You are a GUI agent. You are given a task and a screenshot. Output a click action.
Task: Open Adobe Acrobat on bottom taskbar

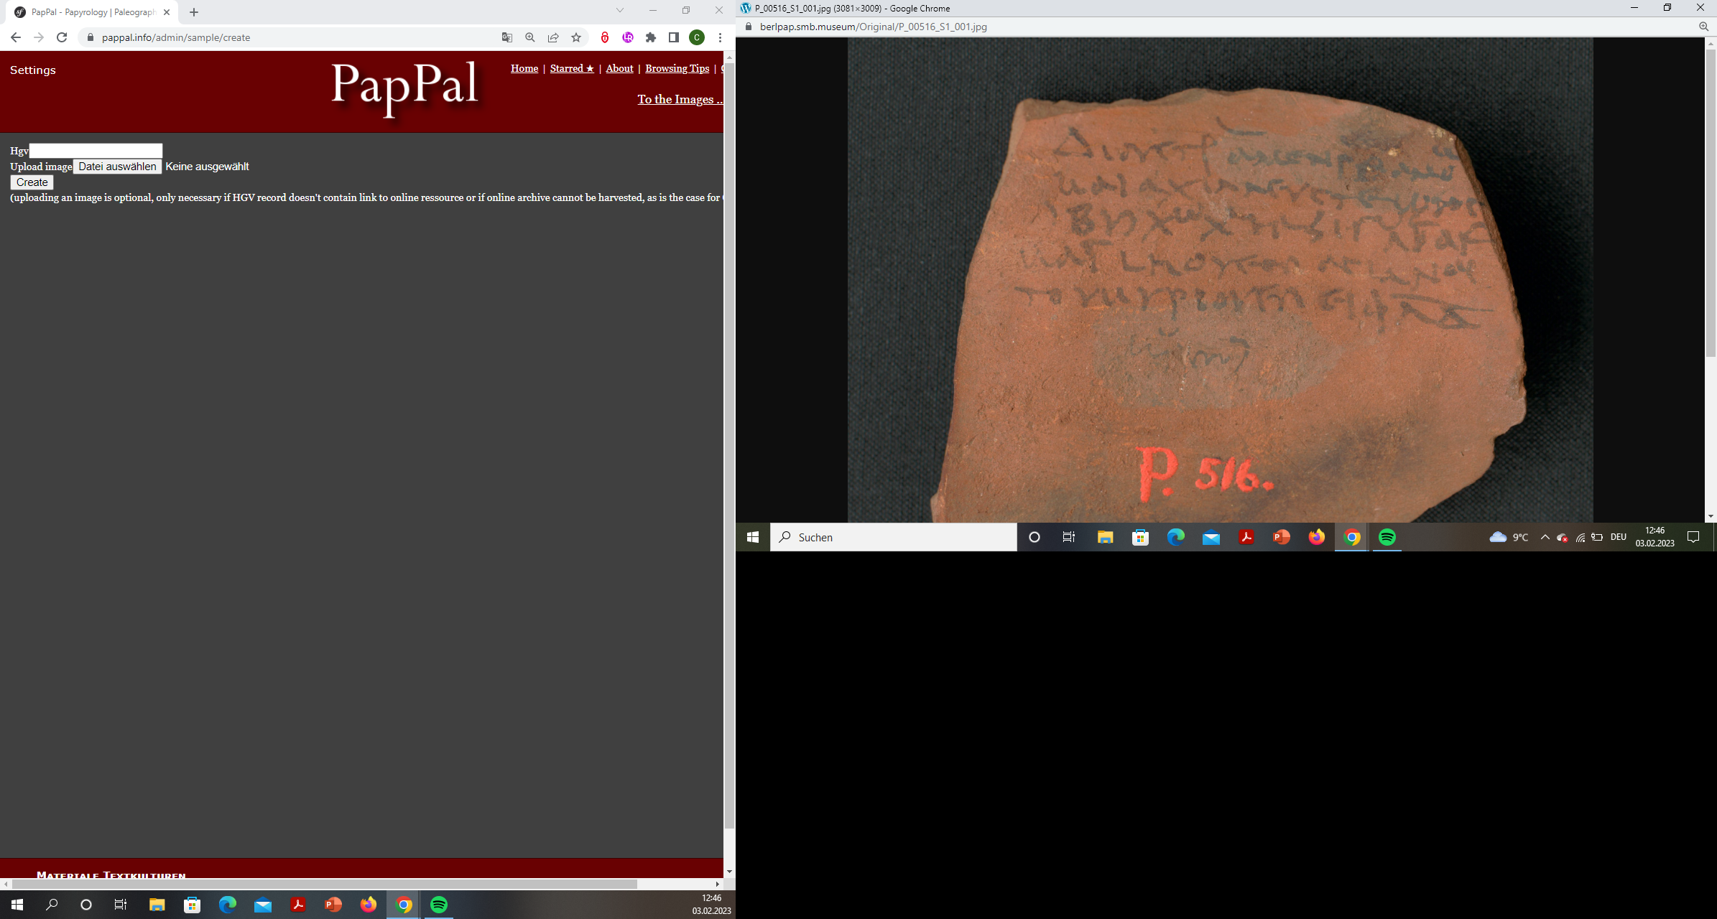pos(297,905)
